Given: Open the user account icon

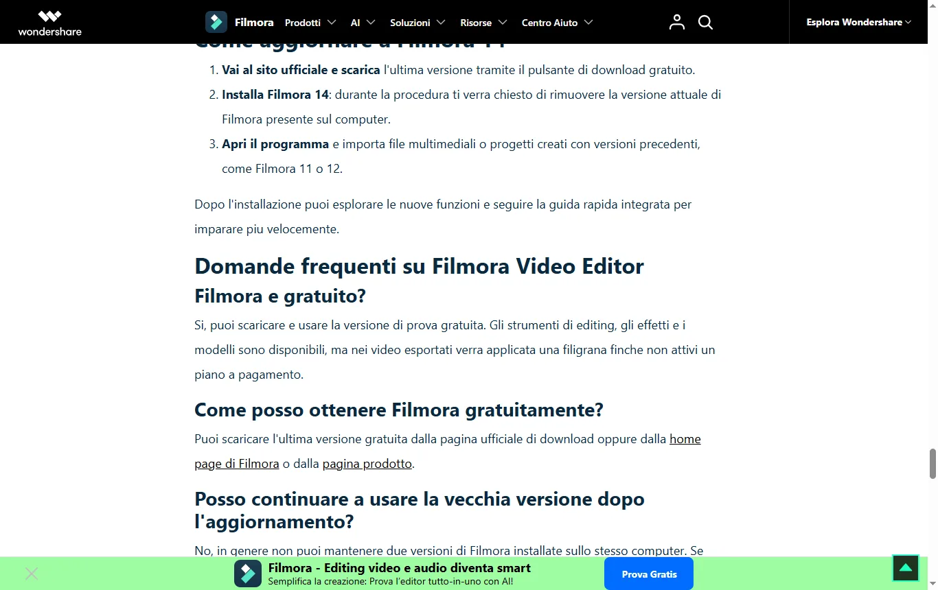Looking at the screenshot, I should click(x=677, y=22).
